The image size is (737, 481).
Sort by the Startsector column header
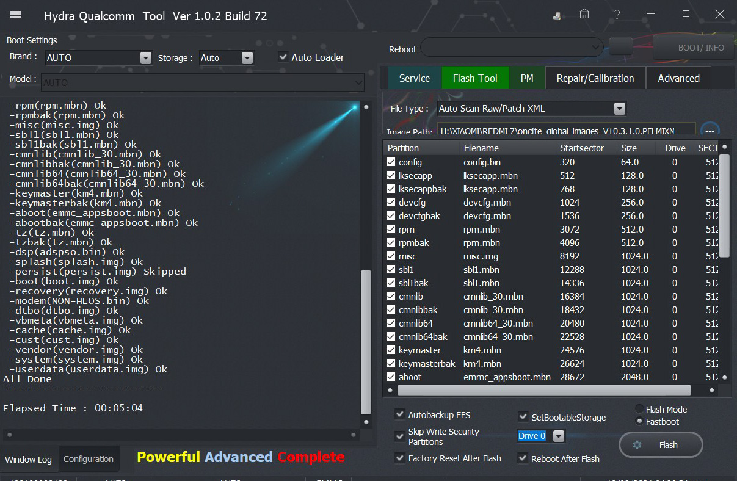click(x=582, y=148)
